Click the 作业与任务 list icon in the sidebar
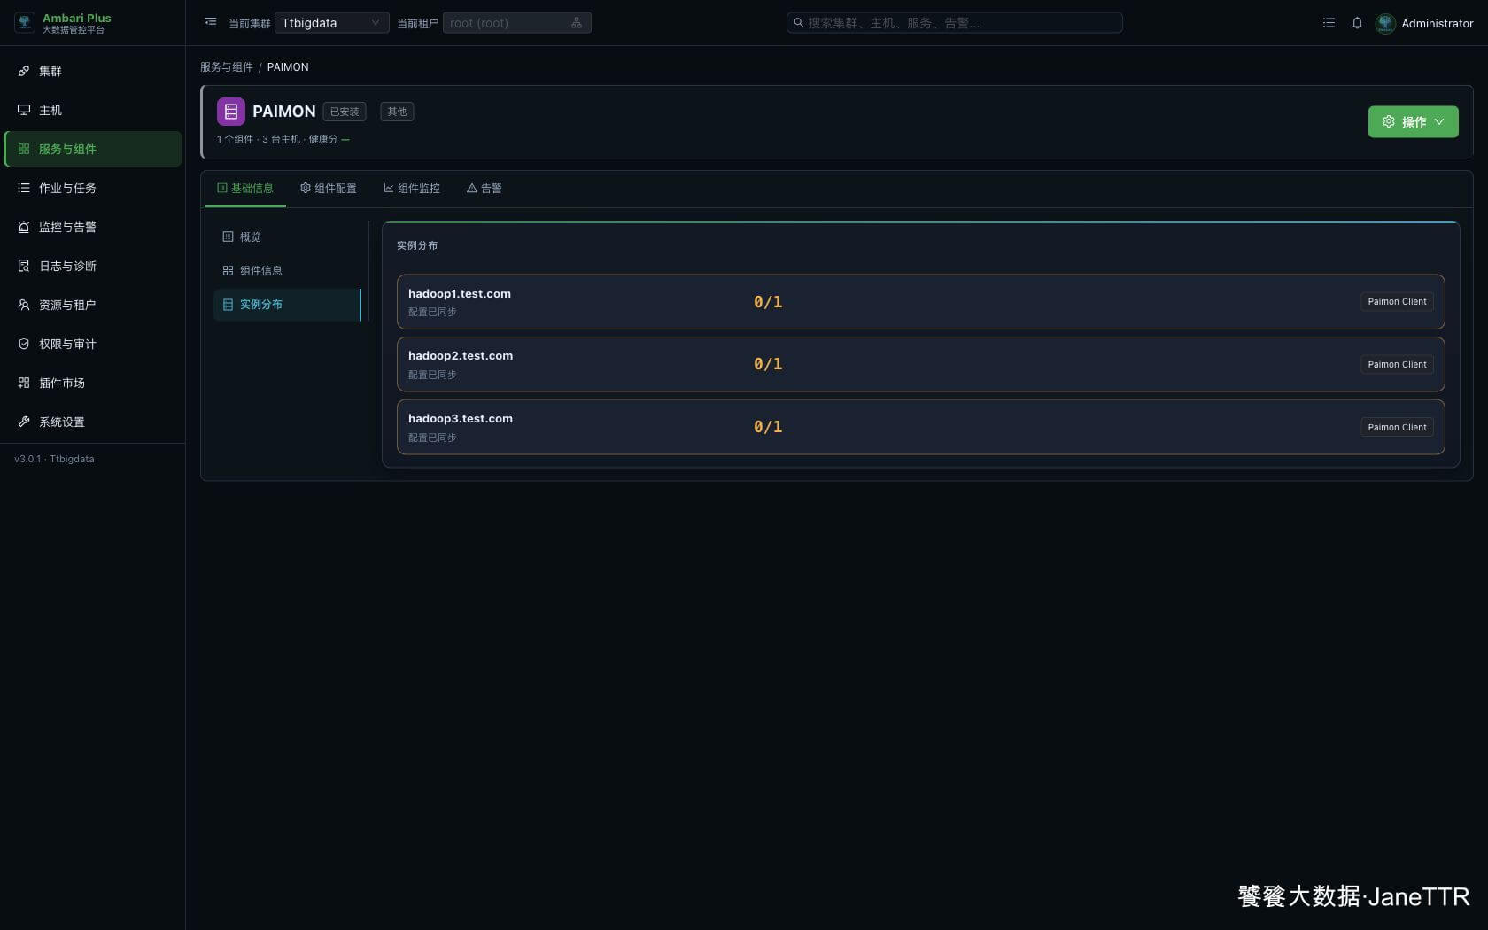Screen dimensions: 1488x930 pyautogui.click(x=24, y=188)
